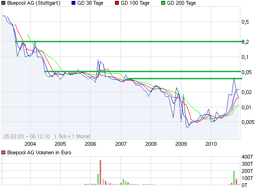Click the 2009 year label on the axis
Image resolution: width=260 pixels, height=189 pixels.
181,144
